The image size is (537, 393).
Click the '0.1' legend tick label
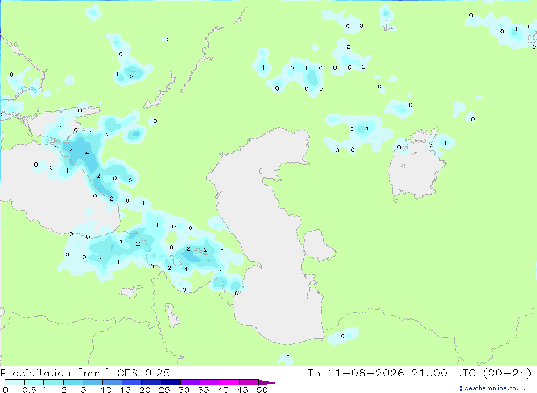pyautogui.click(x=9, y=390)
